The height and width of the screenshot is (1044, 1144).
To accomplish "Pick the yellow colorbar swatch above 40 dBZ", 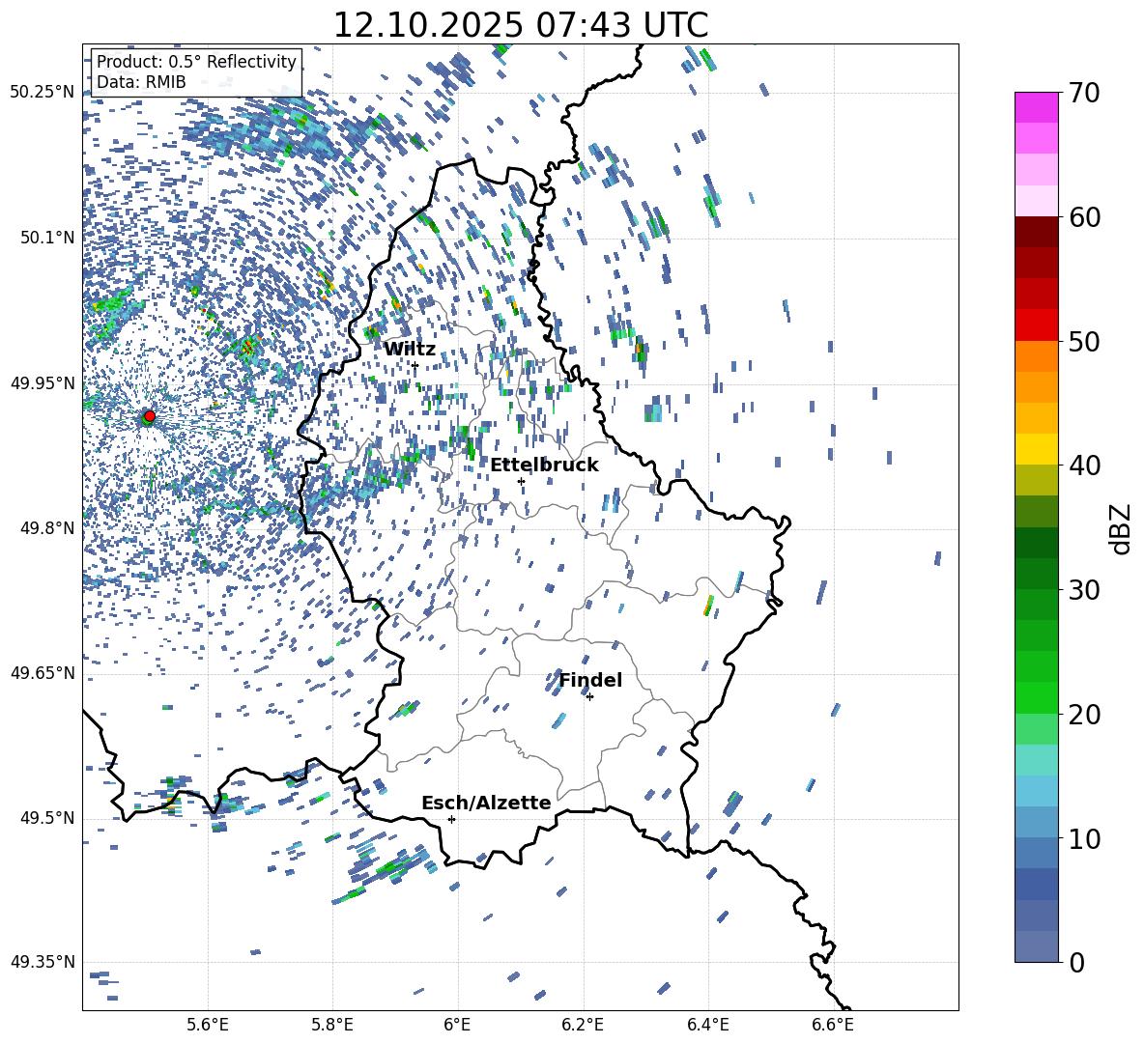I will (1037, 449).
